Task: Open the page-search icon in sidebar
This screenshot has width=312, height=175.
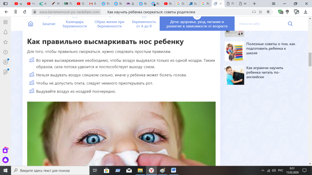Action: point(6,72)
